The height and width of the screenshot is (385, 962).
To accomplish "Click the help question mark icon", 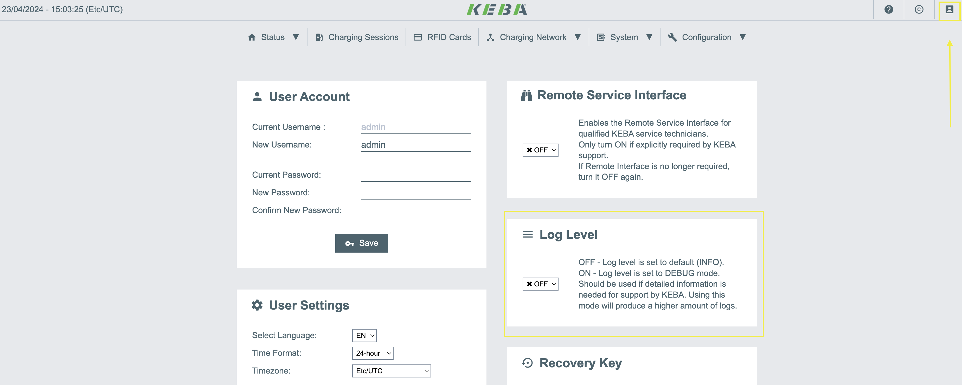I will [888, 9].
